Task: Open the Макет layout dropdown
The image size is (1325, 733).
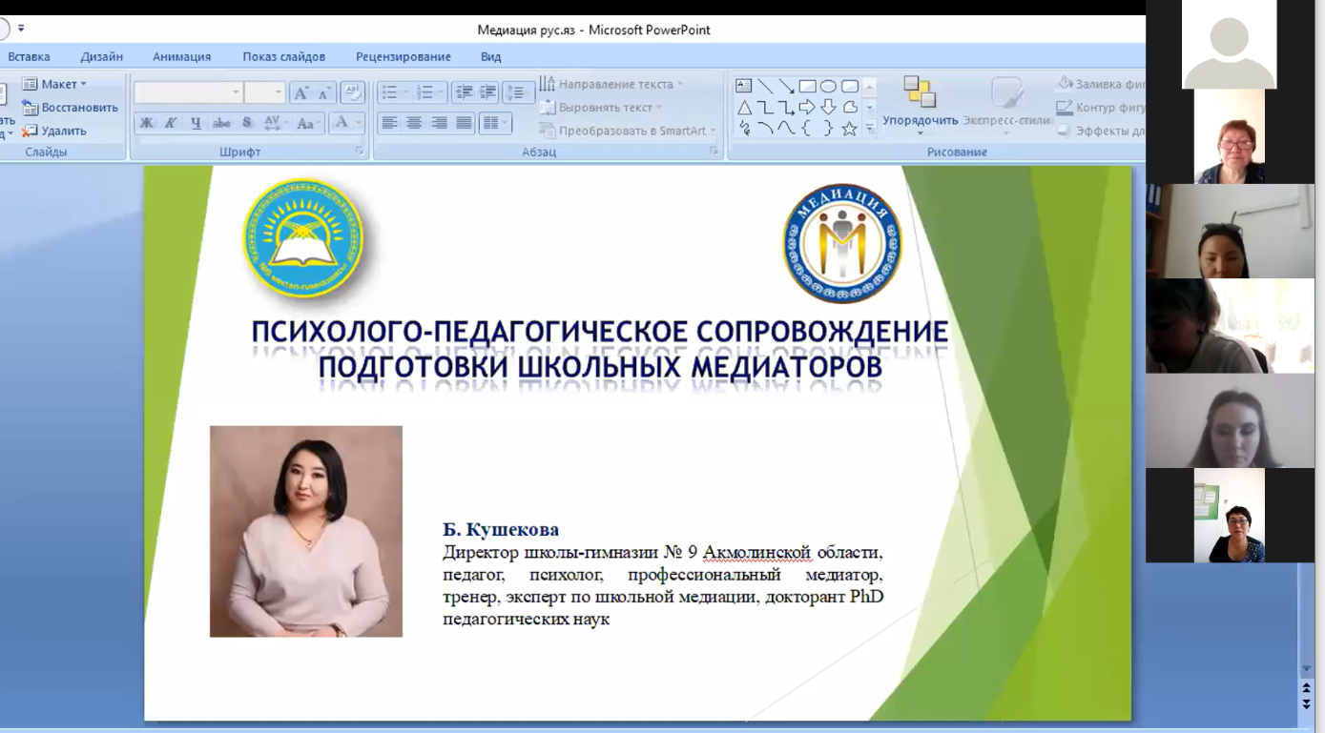Action: [x=54, y=84]
